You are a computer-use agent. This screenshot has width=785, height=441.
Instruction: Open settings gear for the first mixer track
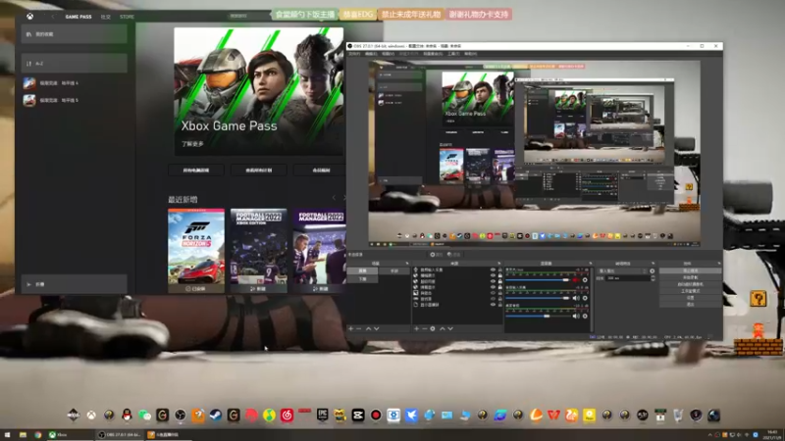pos(585,280)
